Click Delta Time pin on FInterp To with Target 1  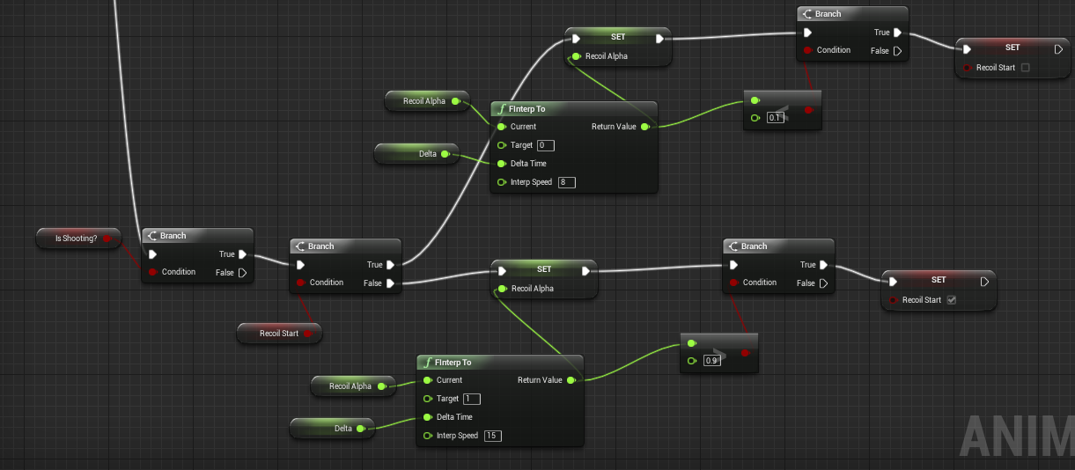(428, 417)
